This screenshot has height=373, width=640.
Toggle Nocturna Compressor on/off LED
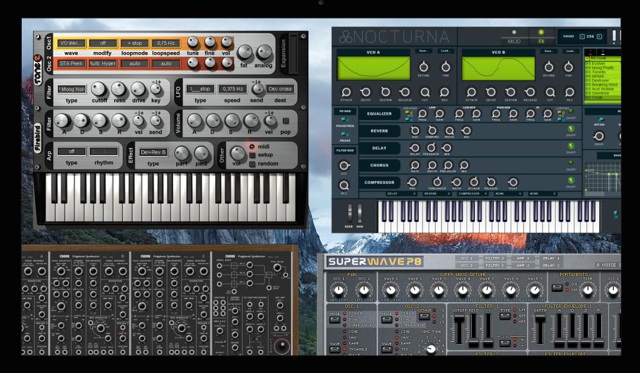point(571,180)
